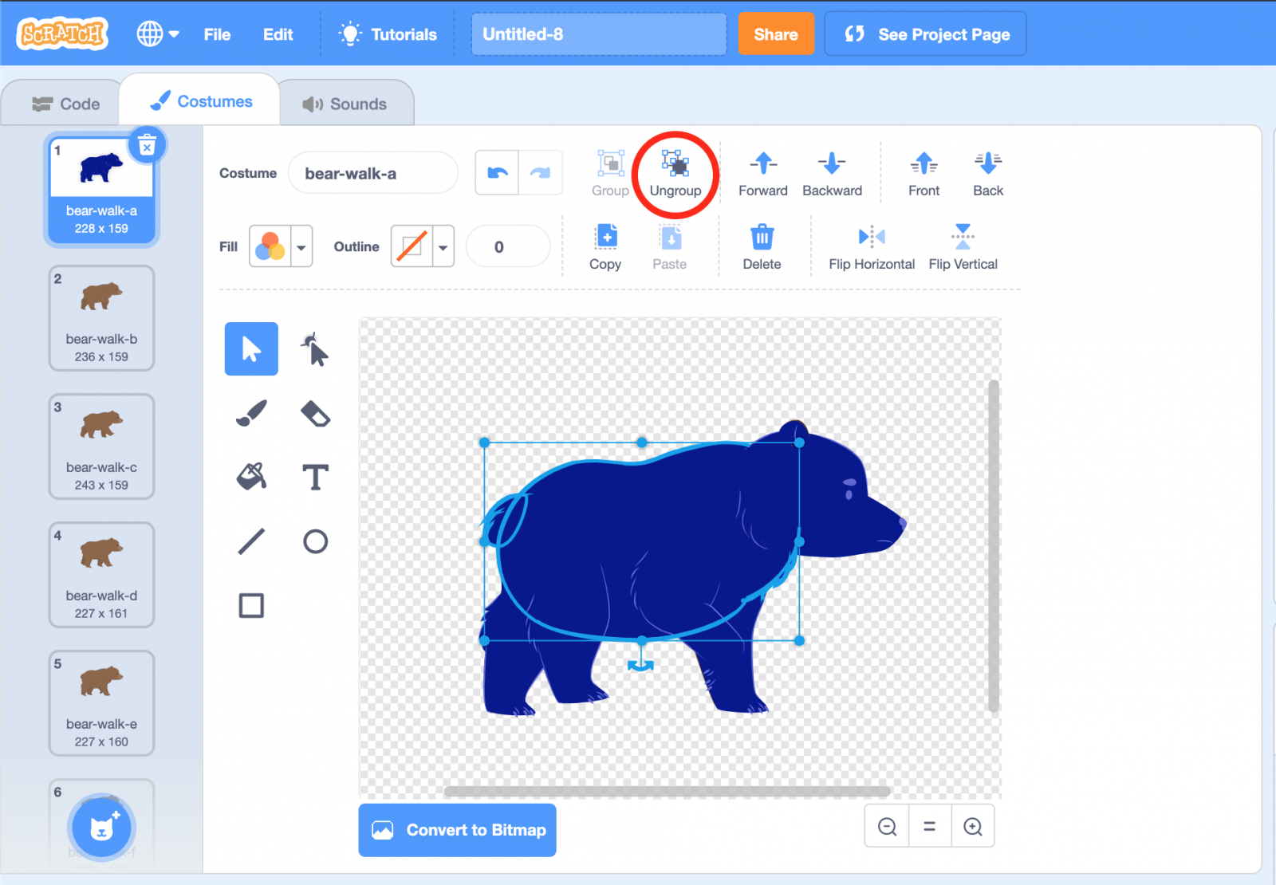Screen dimensions: 1276x885
Task: Click Flip Vertical on the costume
Action: tap(962, 246)
